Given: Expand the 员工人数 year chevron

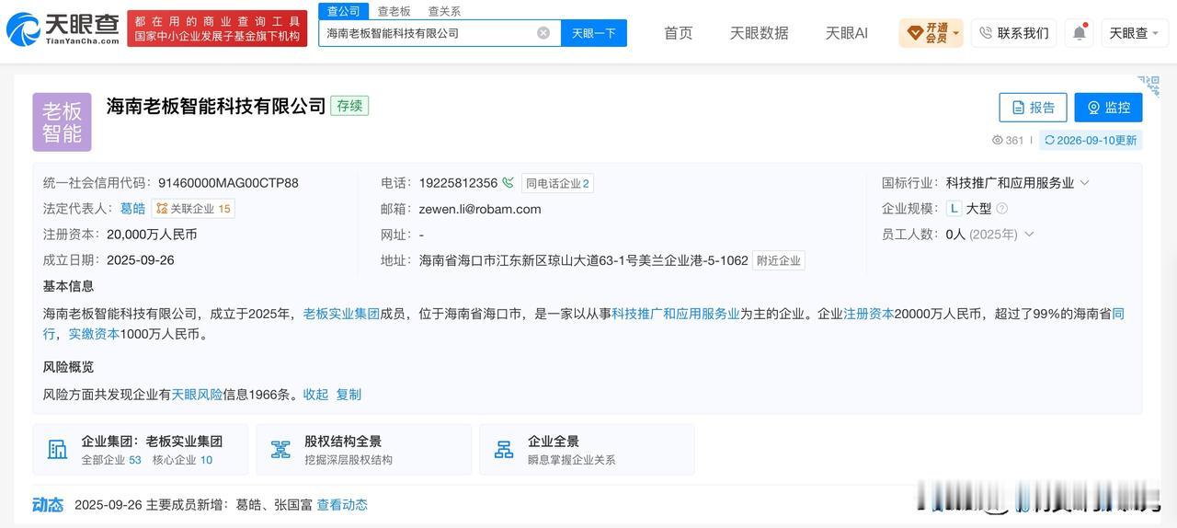Looking at the screenshot, I should coord(1029,234).
